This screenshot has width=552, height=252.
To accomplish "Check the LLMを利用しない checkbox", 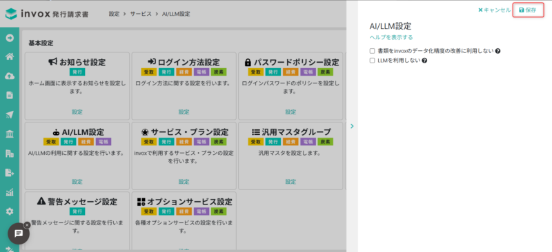I will click(x=372, y=61).
